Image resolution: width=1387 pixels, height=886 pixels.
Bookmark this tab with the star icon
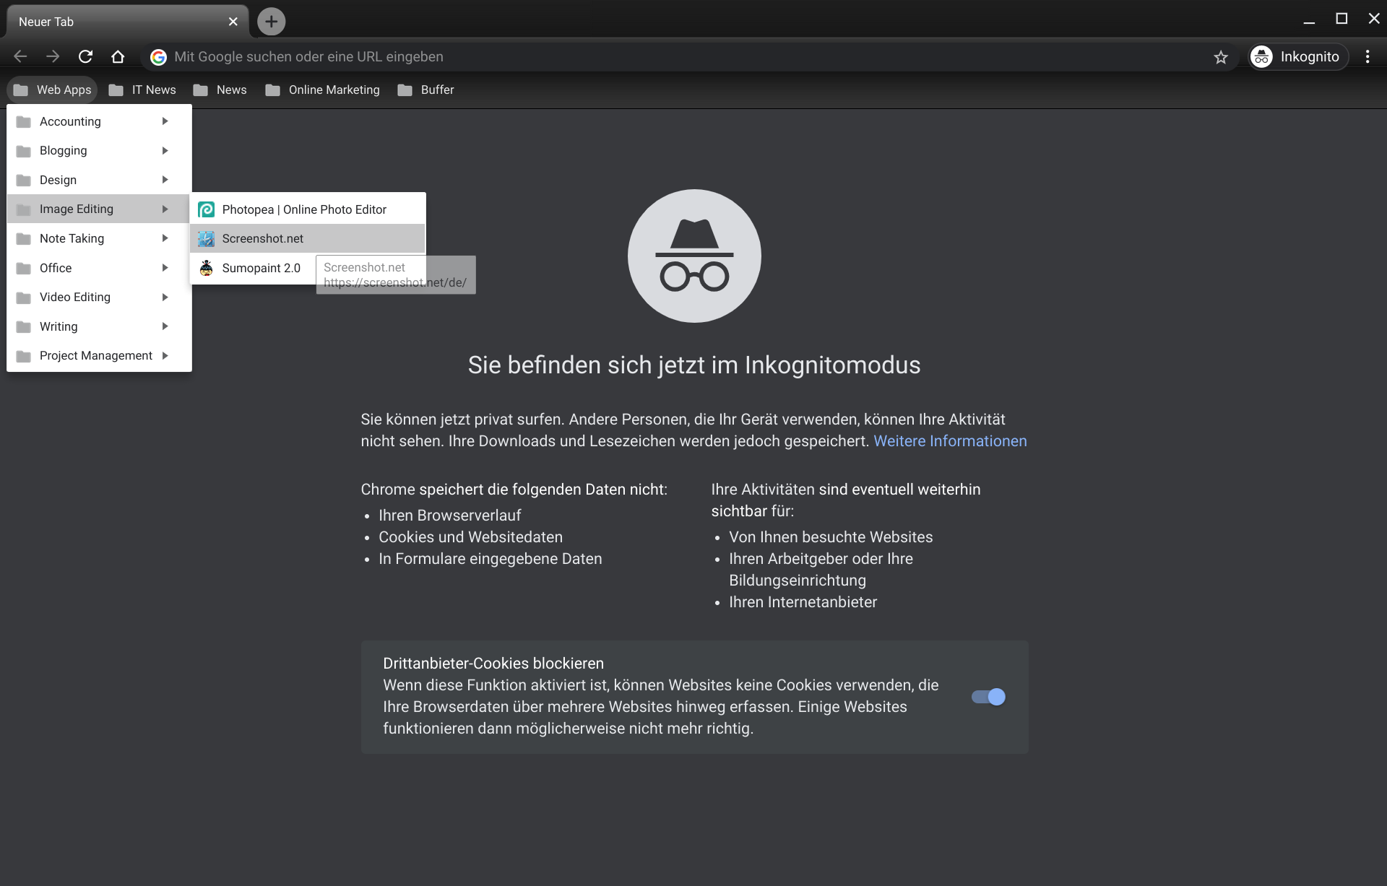(1221, 57)
